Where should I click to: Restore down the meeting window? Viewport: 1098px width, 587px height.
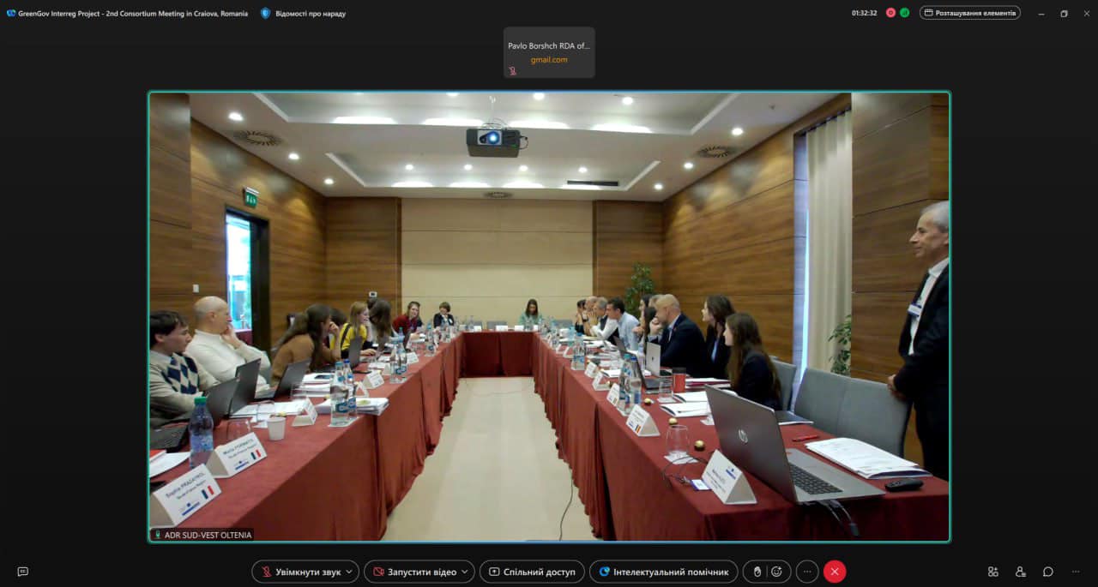coord(1064,13)
